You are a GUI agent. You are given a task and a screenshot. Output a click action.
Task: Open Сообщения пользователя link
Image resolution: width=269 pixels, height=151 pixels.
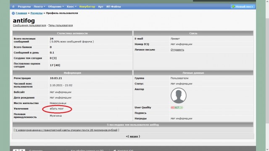point(29,25)
